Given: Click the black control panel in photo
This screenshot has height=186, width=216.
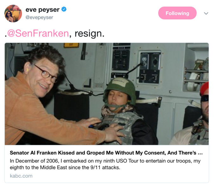Looking at the screenshot, I should [150, 68].
